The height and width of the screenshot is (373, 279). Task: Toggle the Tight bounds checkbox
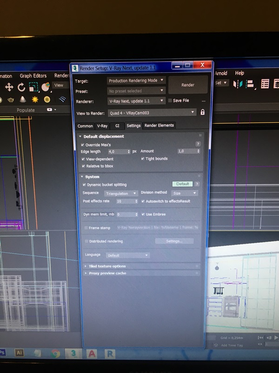[x=143, y=159]
